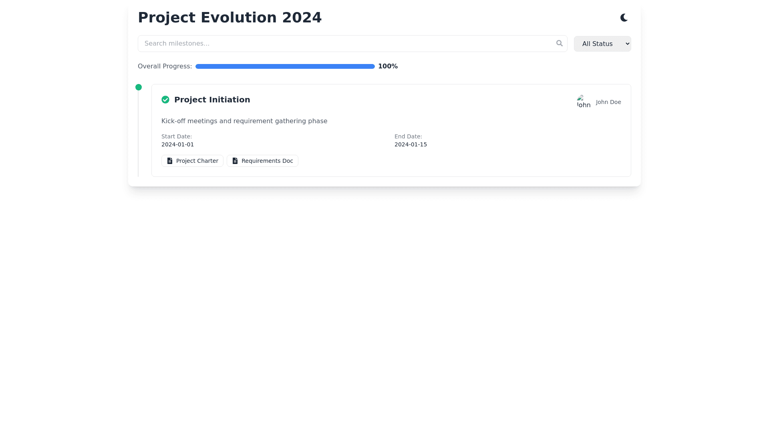Screen dimensions: 769x432
Task: Click the Project Initiation milestone title
Action: tap(212, 100)
